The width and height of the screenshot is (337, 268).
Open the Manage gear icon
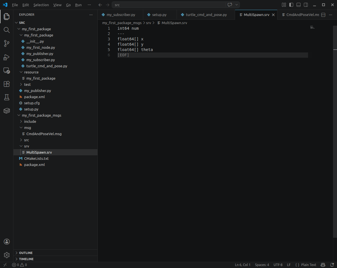pyautogui.click(x=7, y=255)
